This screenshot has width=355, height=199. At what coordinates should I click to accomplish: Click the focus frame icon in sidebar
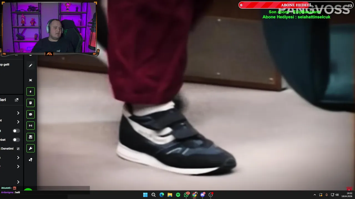pyautogui.click(x=31, y=80)
